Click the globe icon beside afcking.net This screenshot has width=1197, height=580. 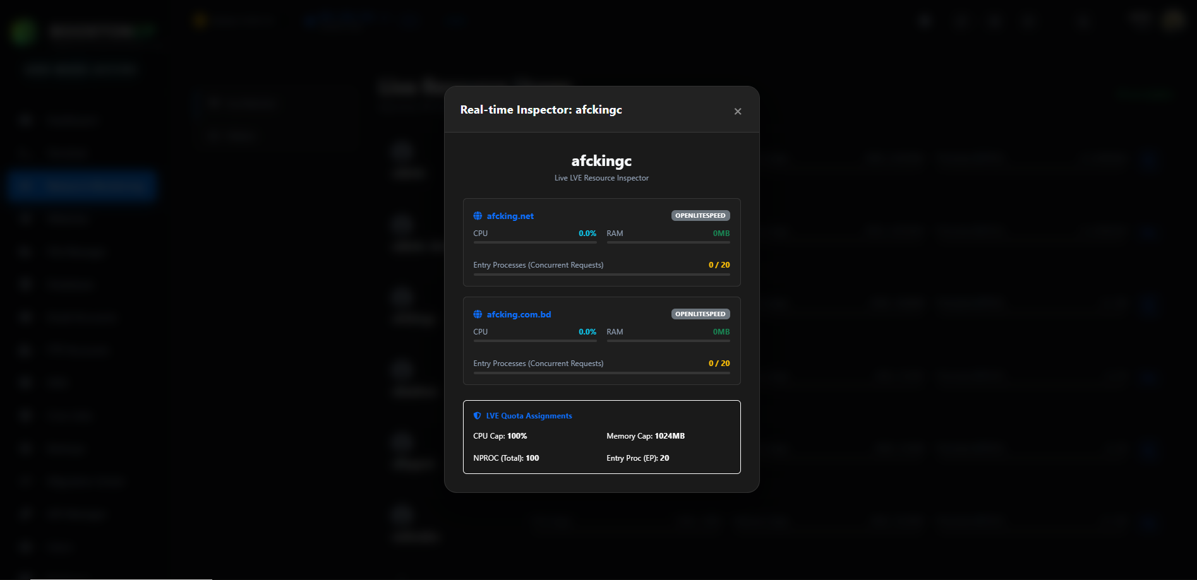pyautogui.click(x=477, y=215)
